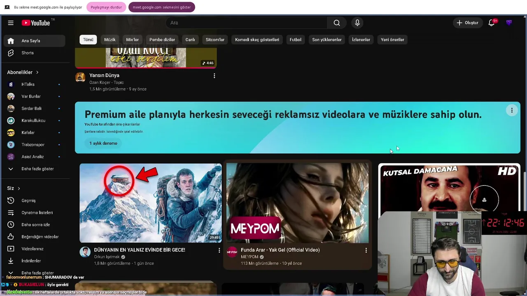The height and width of the screenshot is (296, 527).
Task: Play DÜNYANIN EN YALNIZ EVİNDE thumbnail
Action: click(151, 203)
